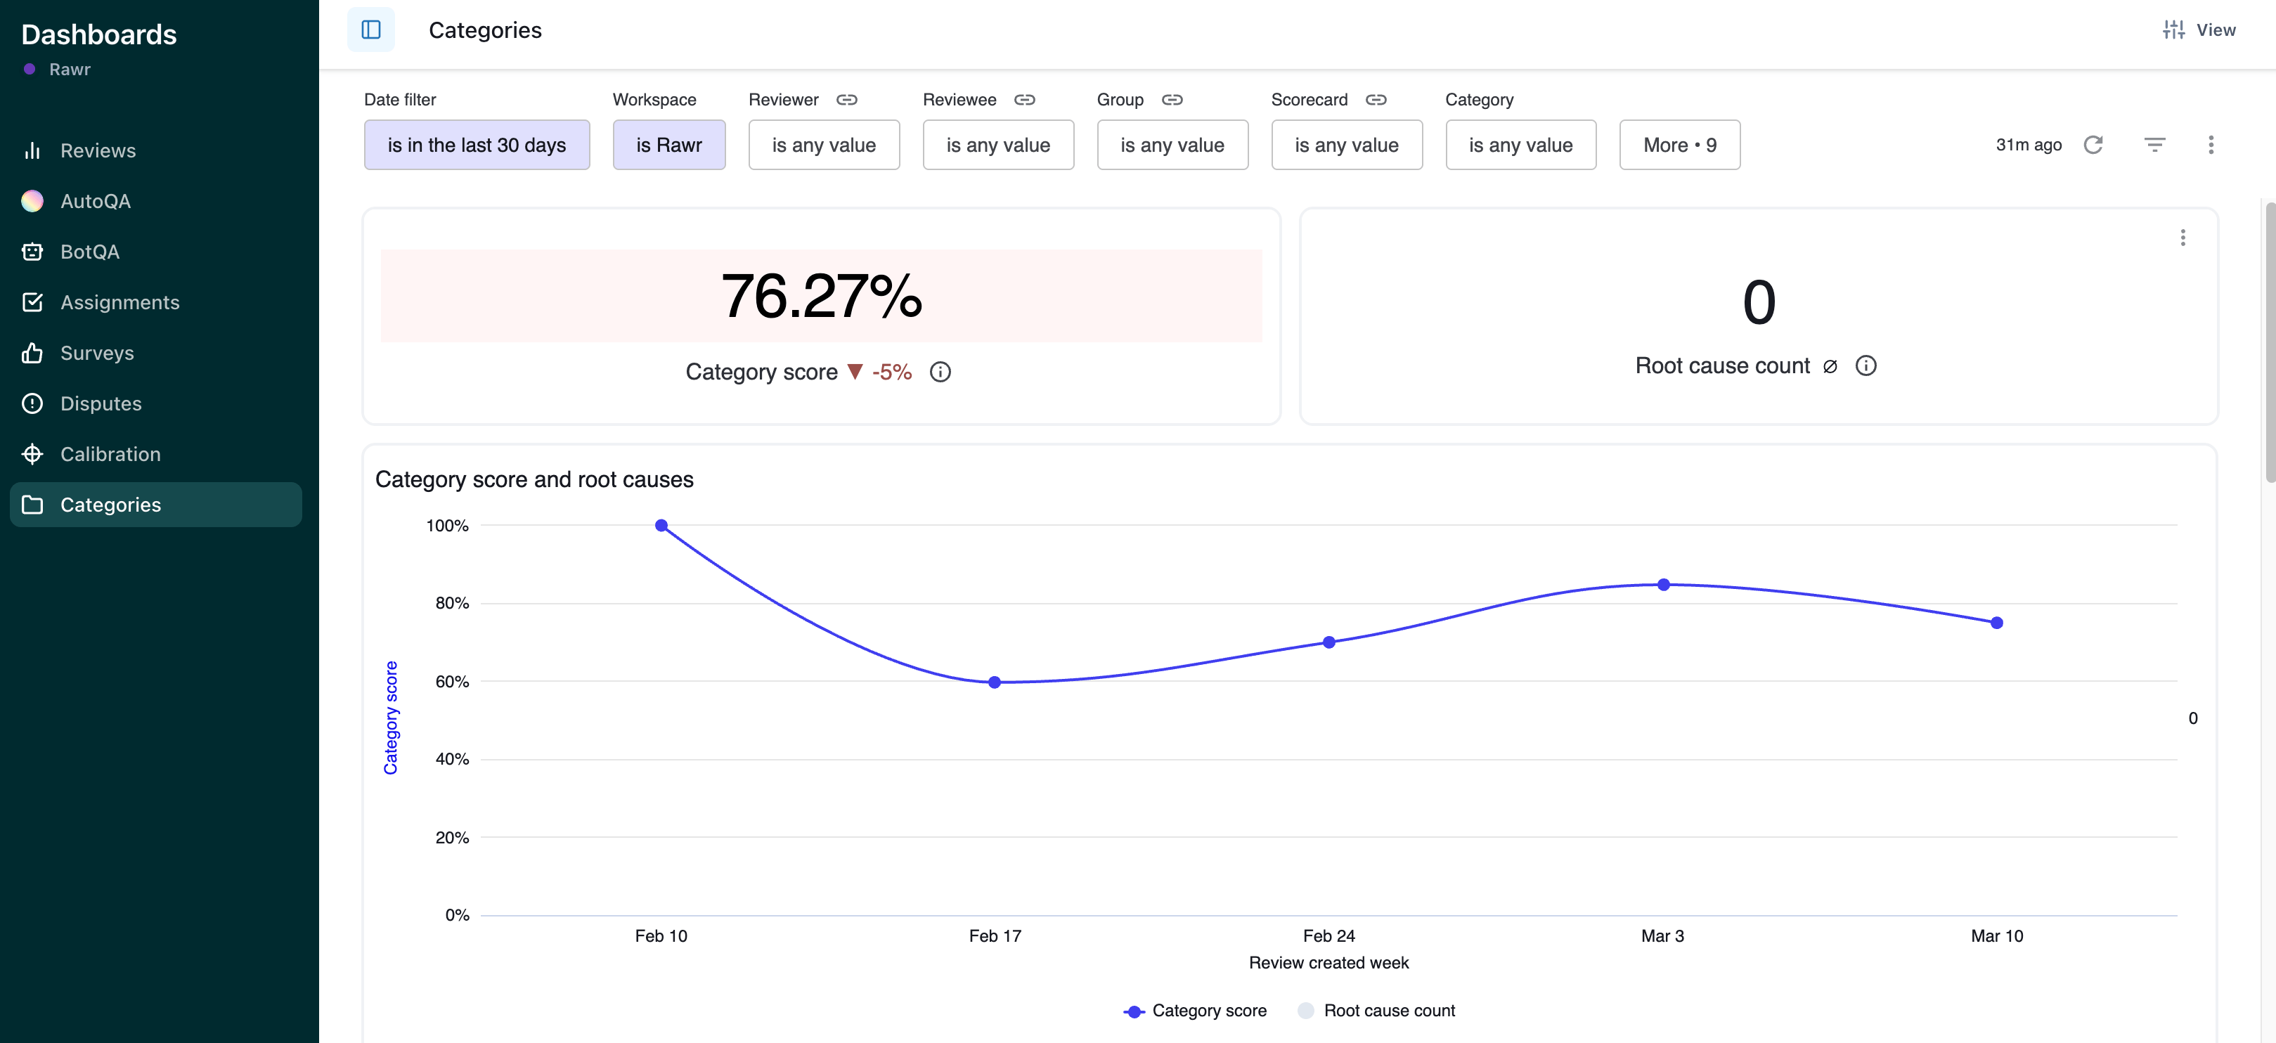2276x1043 pixels.
Task: Toggle the Group filter link icon
Action: [1172, 100]
